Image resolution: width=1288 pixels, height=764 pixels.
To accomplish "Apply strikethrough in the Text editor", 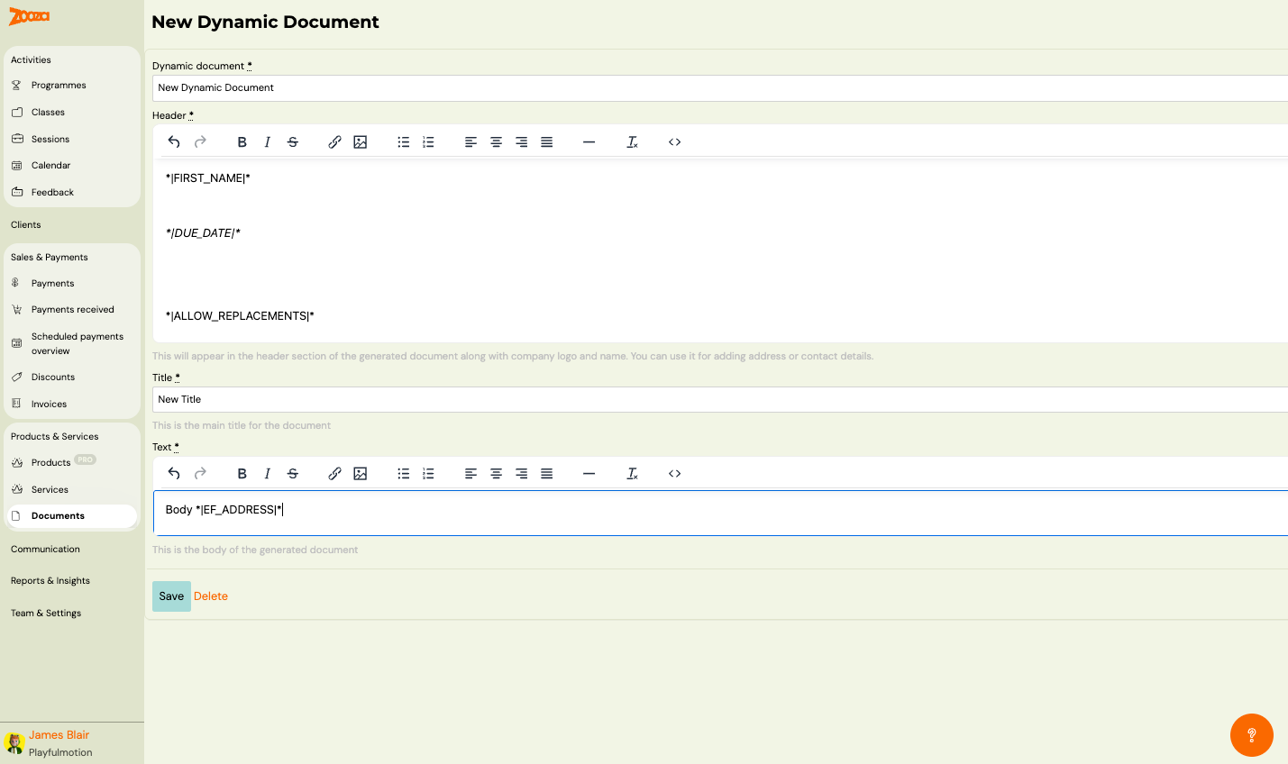I will tap(292, 473).
